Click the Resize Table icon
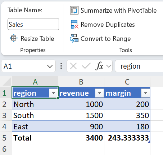The height and width of the screenshot is (155, 163). coord(14,38)
